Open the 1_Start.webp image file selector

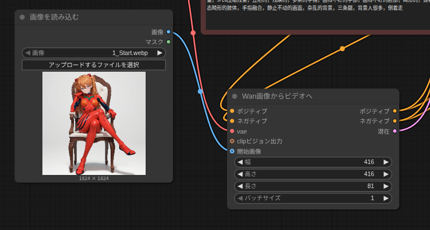[x=93, y=53]
